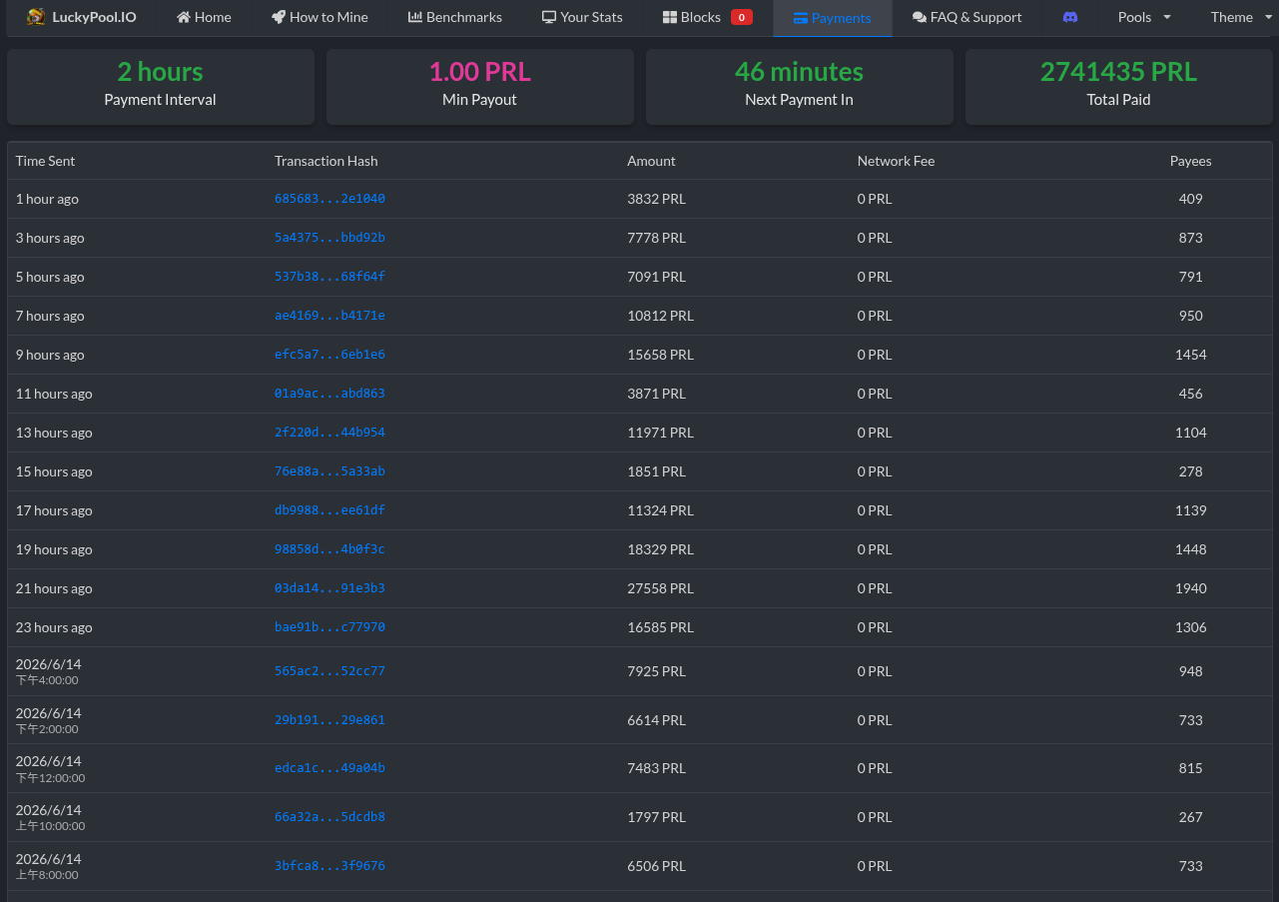Select the Payments tab
Screen dimensions: 1279x902
click(x=833, y=18)
